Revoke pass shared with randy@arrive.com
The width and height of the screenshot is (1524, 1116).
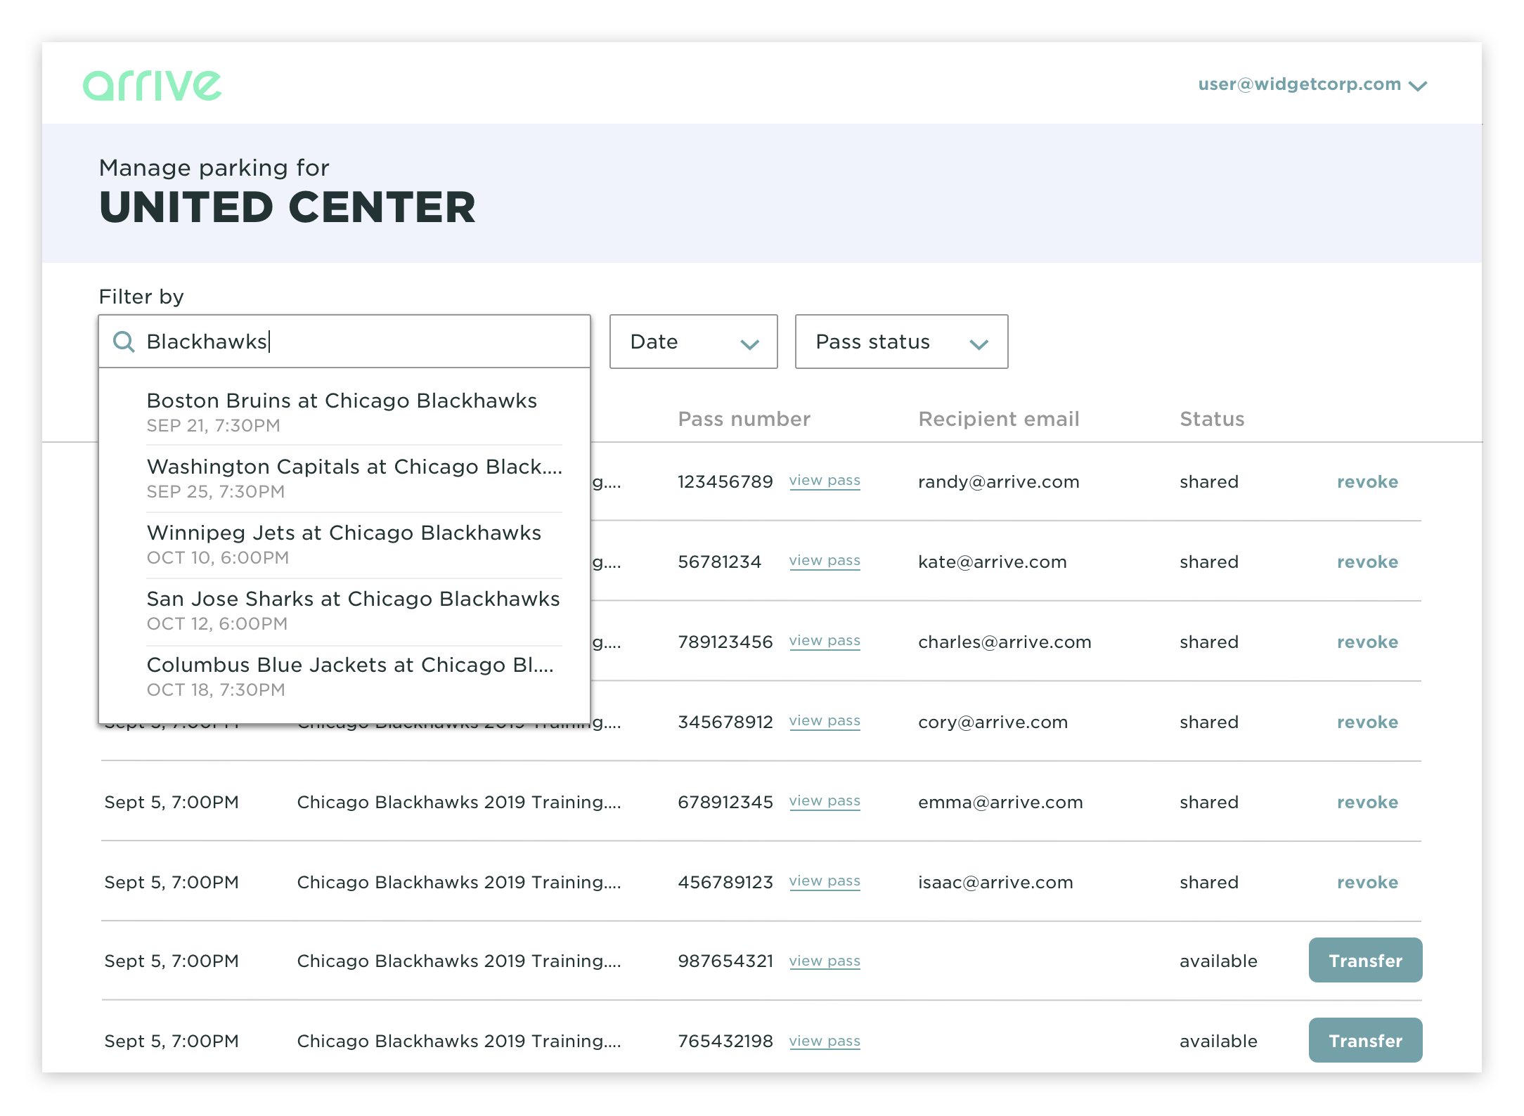pyautogui.click(x=1367, y=482)
